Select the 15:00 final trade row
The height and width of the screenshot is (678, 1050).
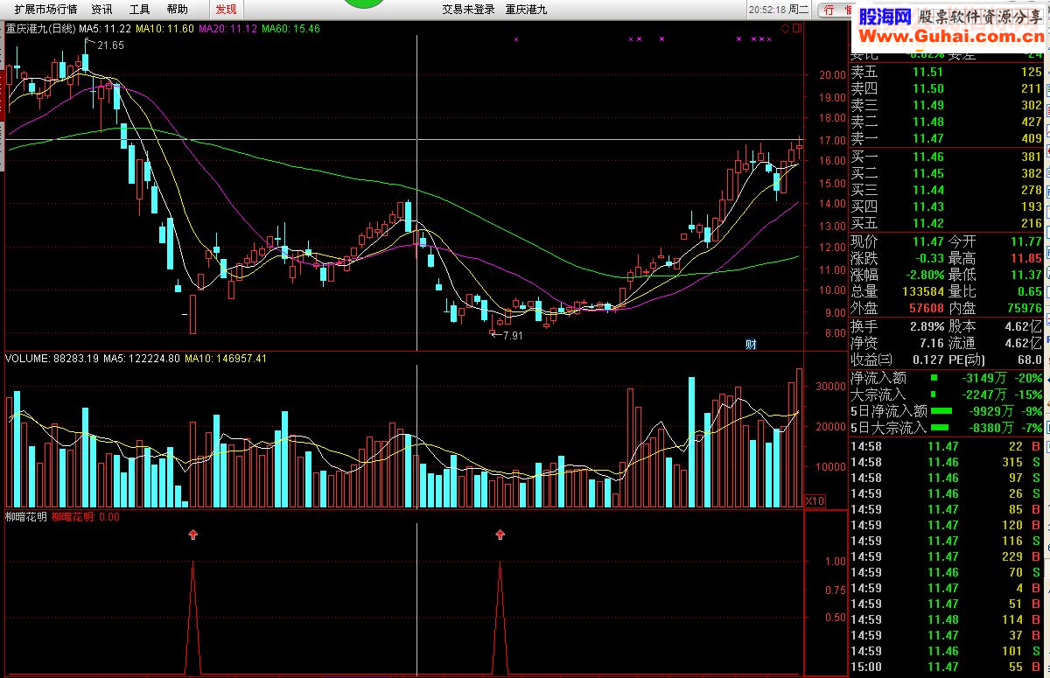947,667
